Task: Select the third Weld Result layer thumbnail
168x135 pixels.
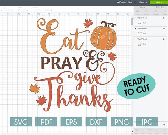Action: point(140,44)
